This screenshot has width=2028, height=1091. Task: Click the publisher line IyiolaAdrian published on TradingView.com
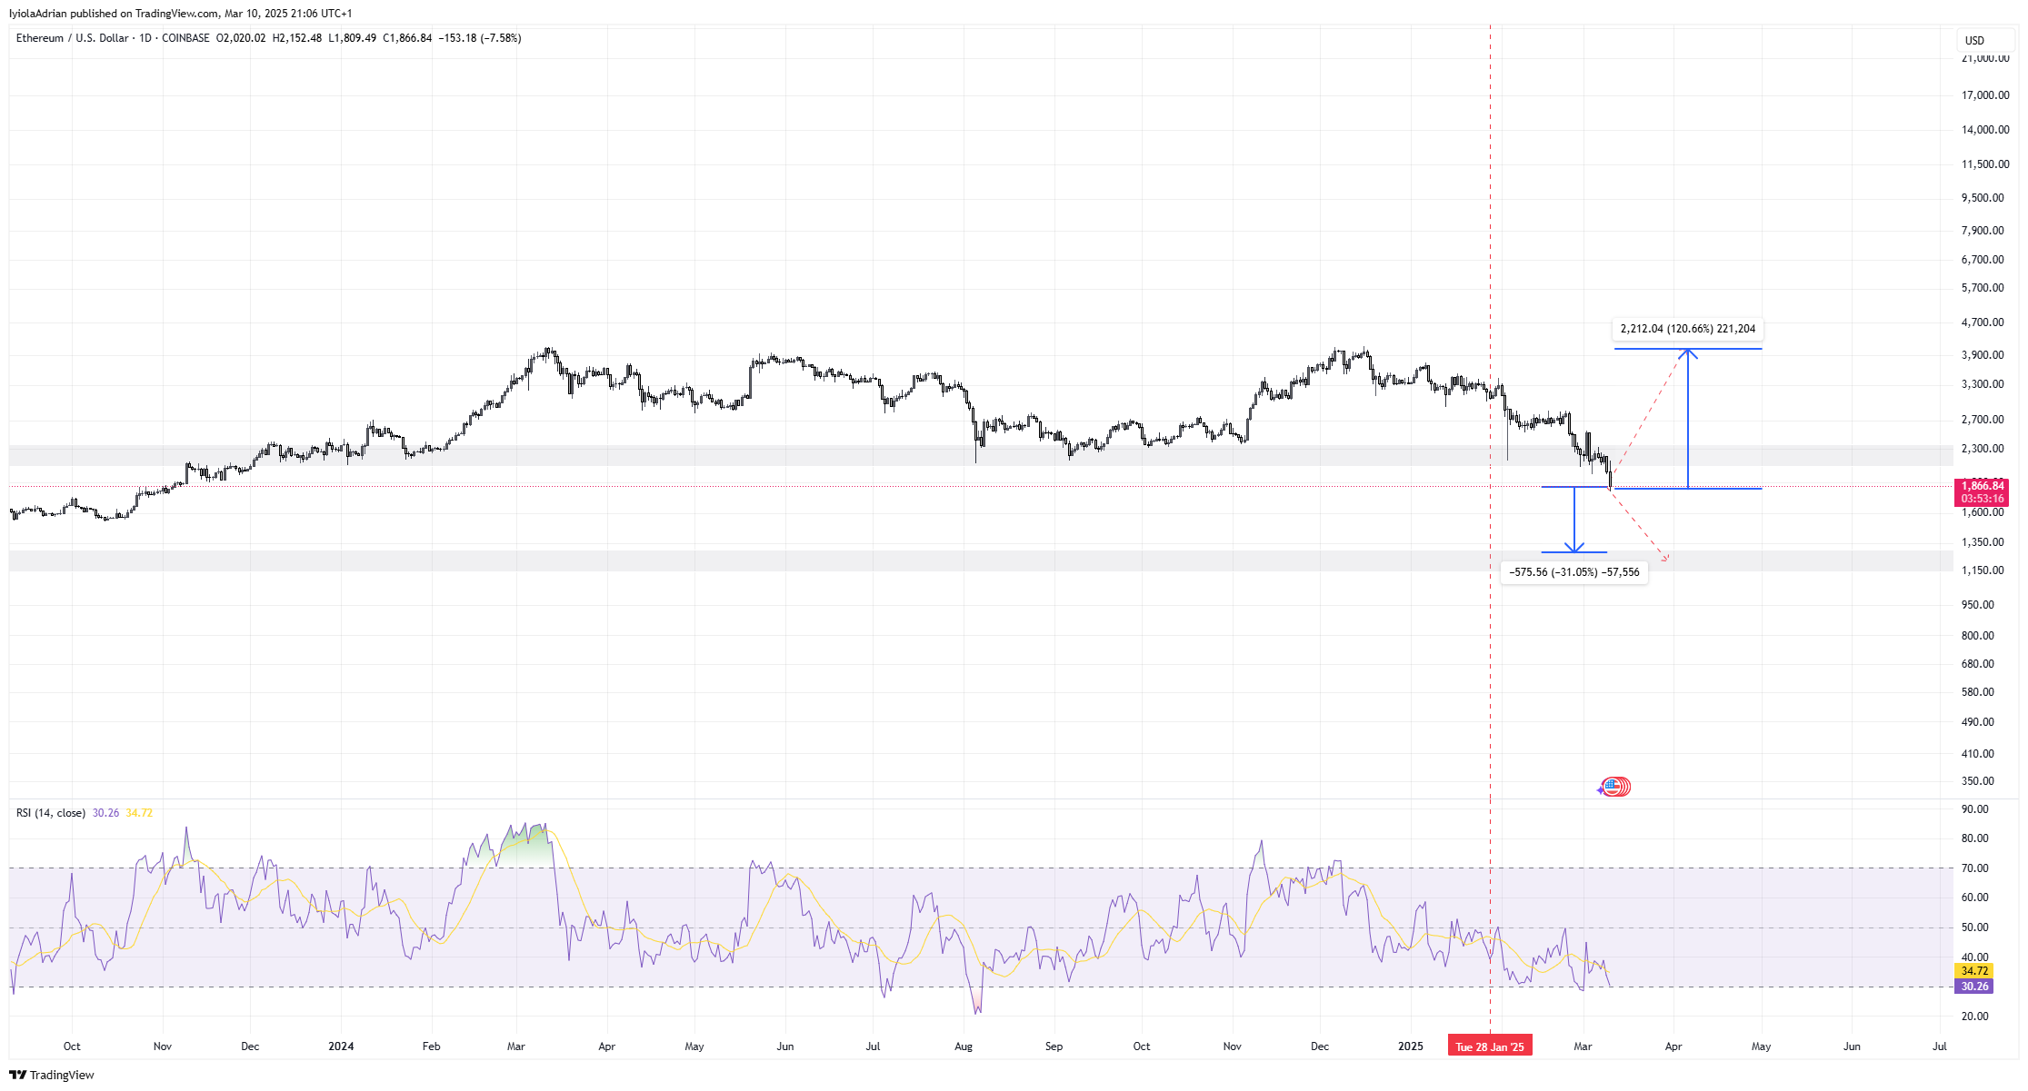point(181,14)
